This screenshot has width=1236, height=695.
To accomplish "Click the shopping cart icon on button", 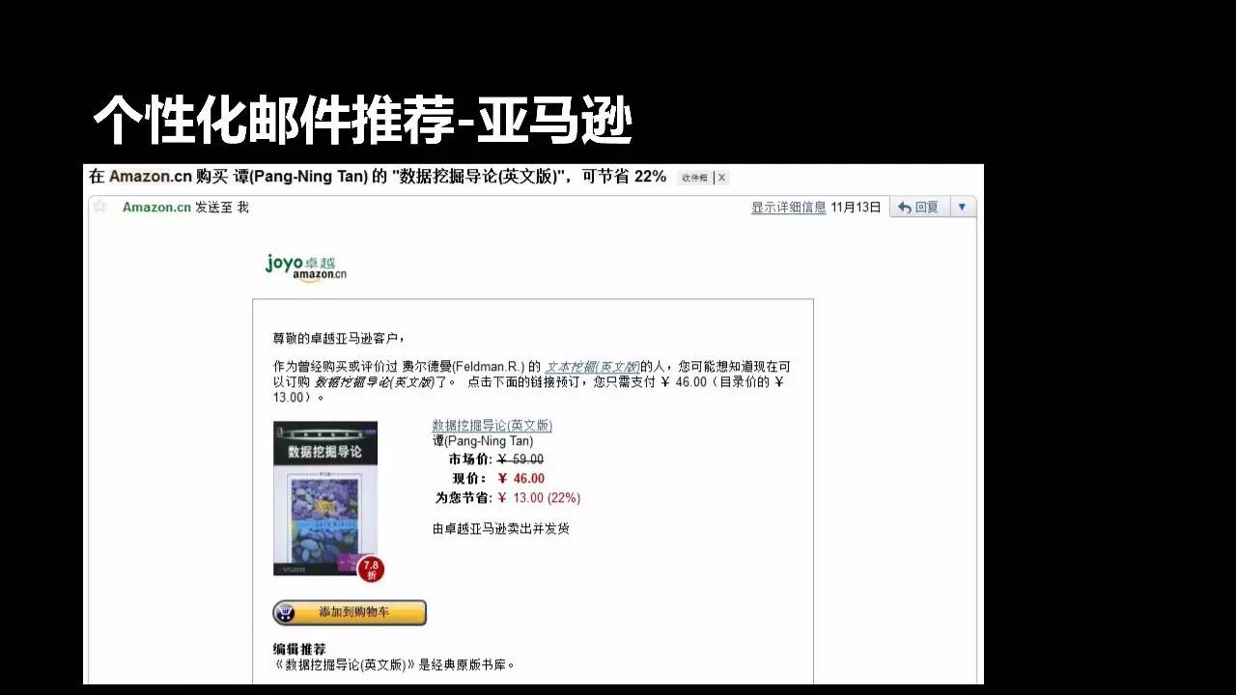I will coord(287,613).
